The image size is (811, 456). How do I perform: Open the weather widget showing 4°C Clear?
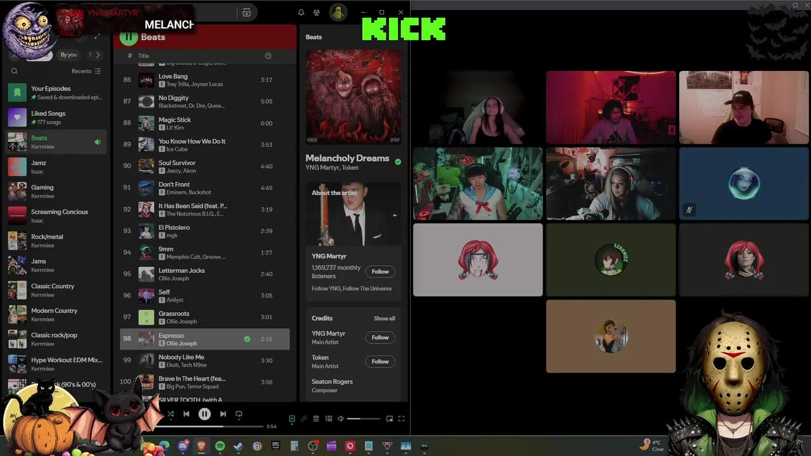[x=652, y=445]
